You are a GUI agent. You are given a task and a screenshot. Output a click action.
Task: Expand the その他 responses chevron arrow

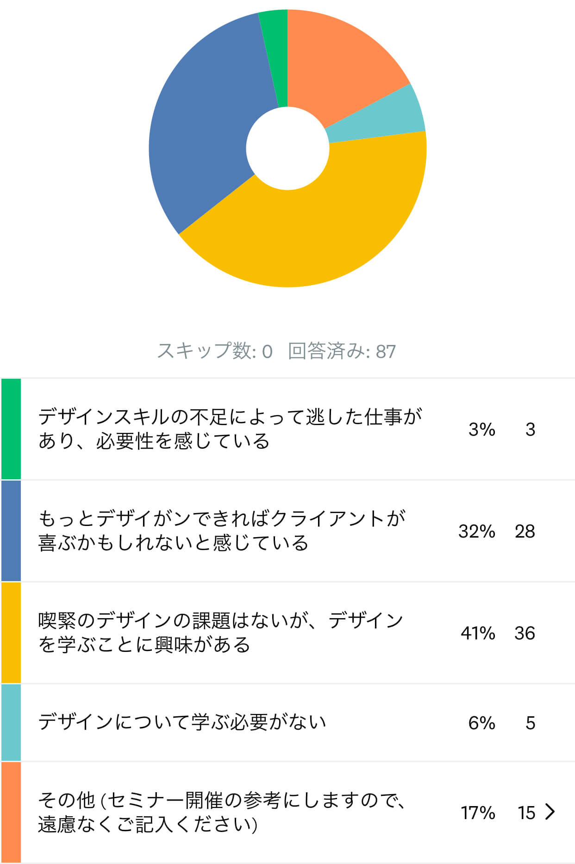click(x=550, y=812)
